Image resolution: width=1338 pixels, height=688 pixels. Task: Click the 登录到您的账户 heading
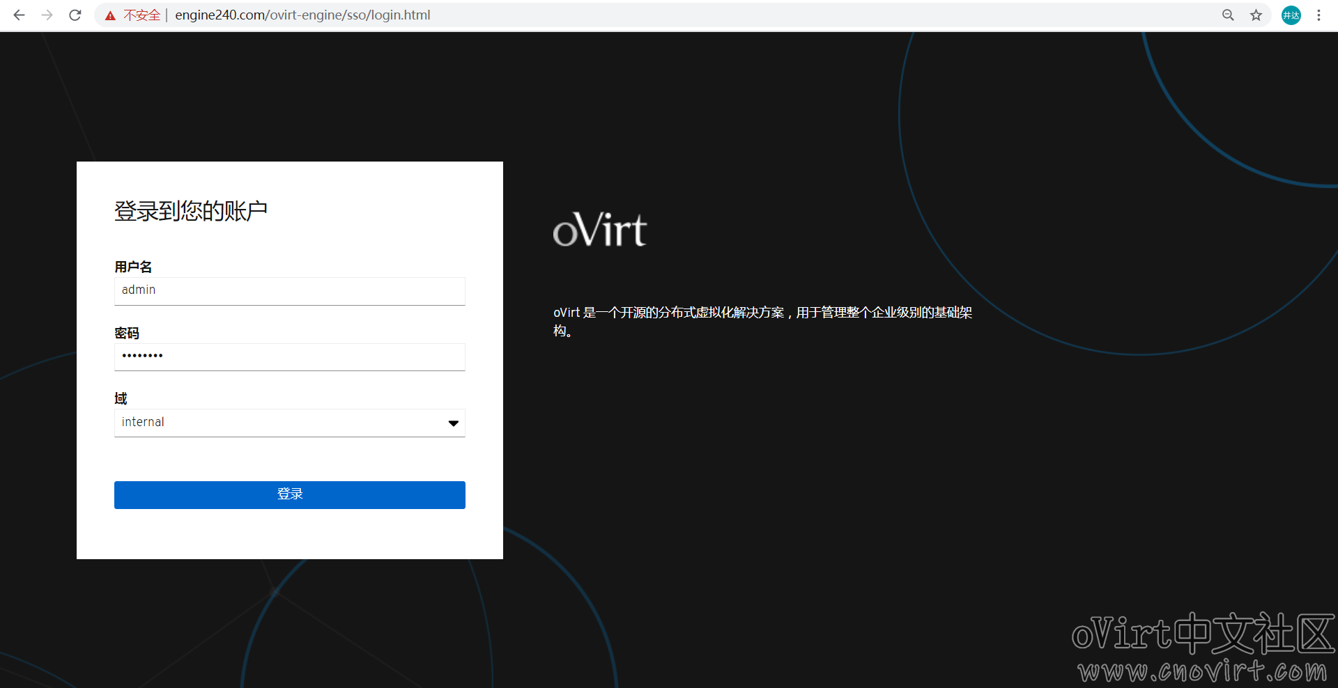191,211
